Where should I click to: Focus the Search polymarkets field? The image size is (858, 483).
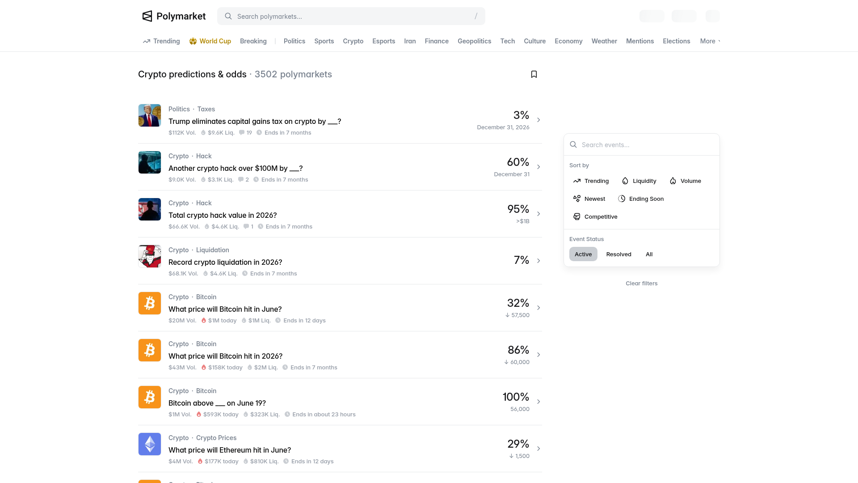coord(351,16)
